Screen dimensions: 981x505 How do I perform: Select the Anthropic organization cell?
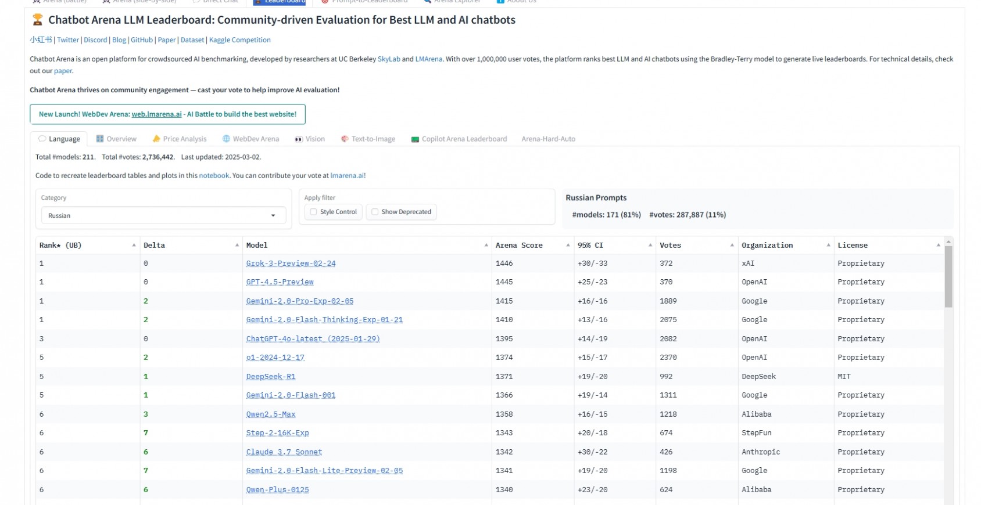coord(786,452)
